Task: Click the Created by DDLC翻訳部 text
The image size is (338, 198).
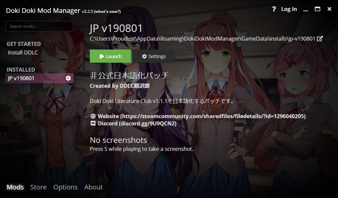Action: pos(119,86)
